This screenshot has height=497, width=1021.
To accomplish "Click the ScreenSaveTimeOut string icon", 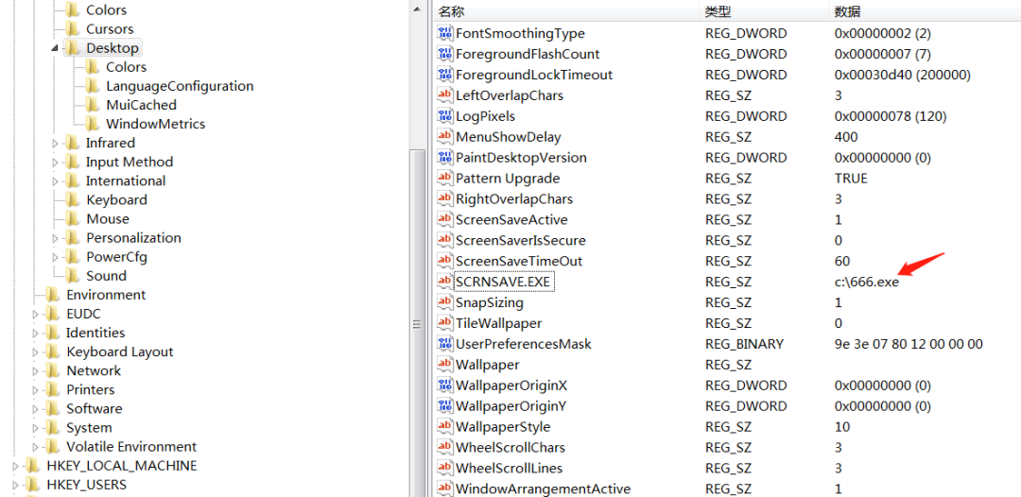I will 445,262.
